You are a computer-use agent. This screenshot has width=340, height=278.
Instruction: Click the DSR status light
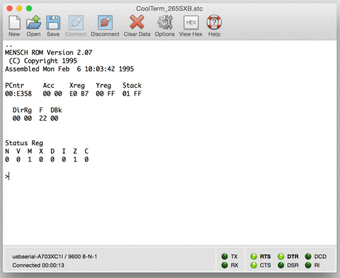point(281,265)
